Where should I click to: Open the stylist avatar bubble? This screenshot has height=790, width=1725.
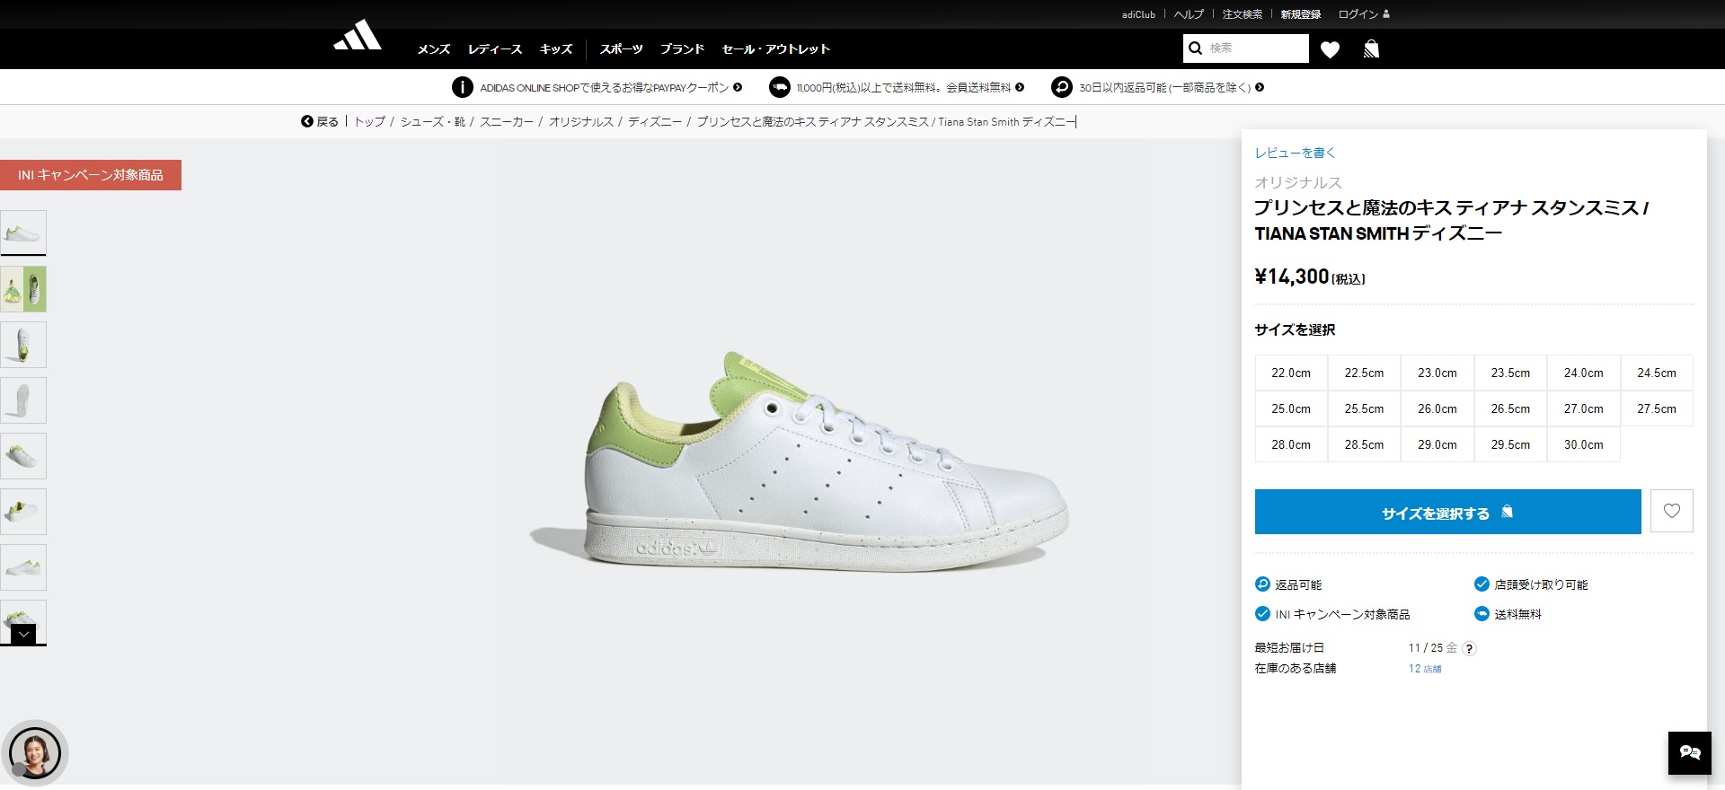click(35, 752)
